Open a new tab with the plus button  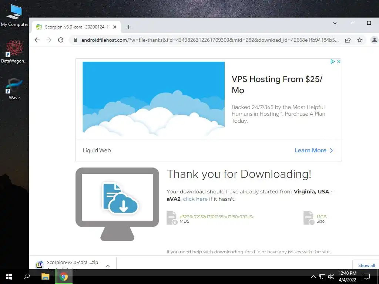(x=128, y=27)
